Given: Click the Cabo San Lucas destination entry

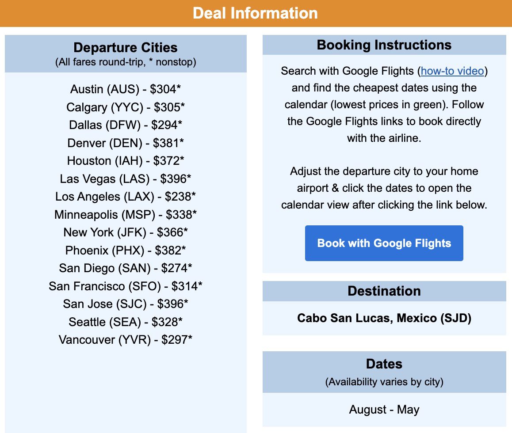Looking at the screenshot, I should pos(384,318).
